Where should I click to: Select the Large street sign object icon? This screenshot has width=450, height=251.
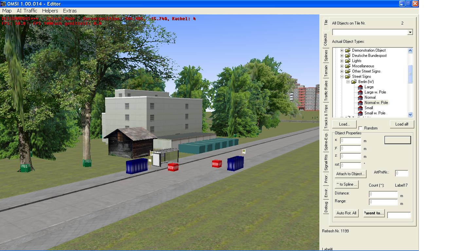pyautogui.click(x=360, y=87)
